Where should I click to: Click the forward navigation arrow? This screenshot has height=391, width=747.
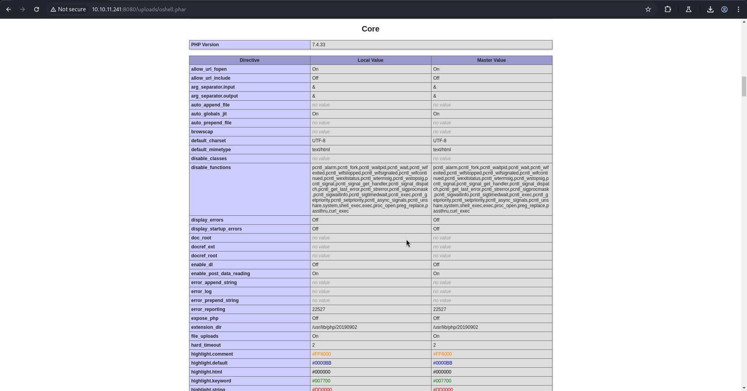[x=23, y=9]
